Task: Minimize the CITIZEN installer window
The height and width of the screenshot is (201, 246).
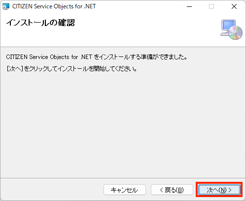Action: click(x=189, y=6)
